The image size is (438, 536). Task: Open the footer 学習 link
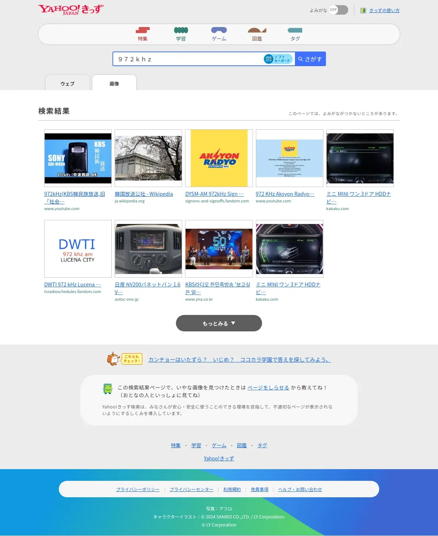click(196, 445)
